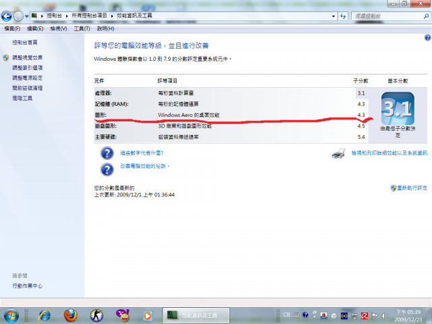The height and width of the screenshot is (324, 432).
Task: Open the 檢視(V) menu
Action: click(59, 28)
